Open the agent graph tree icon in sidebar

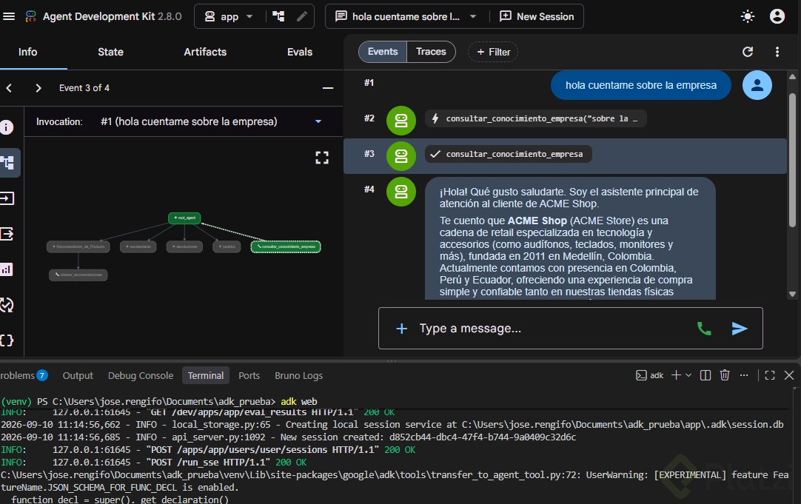click(7, 163)
